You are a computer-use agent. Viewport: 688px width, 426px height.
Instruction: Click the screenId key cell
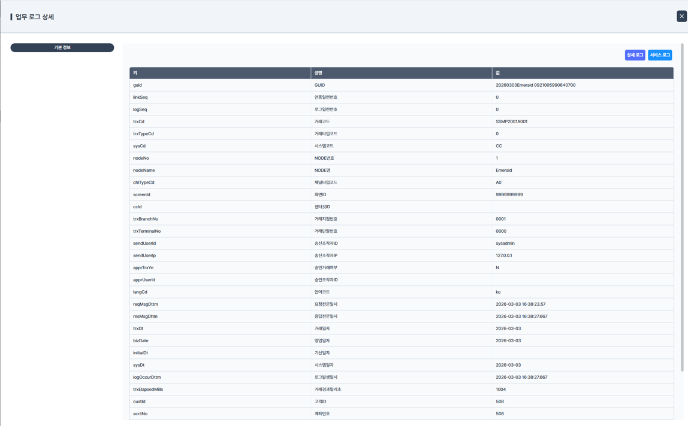pyautogui.click(x=220, y=194)
